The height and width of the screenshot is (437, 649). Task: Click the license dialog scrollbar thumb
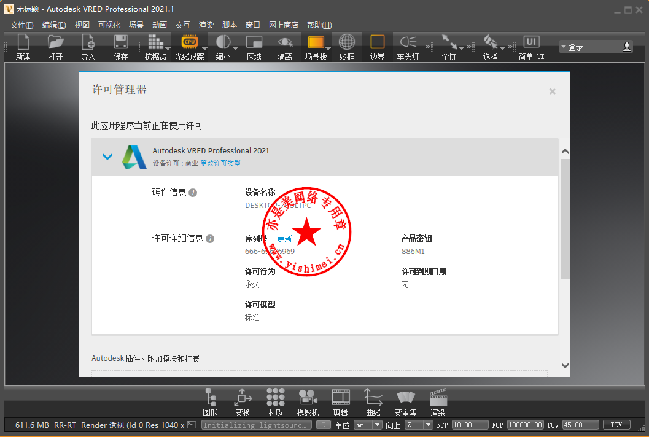pos(565,218)
